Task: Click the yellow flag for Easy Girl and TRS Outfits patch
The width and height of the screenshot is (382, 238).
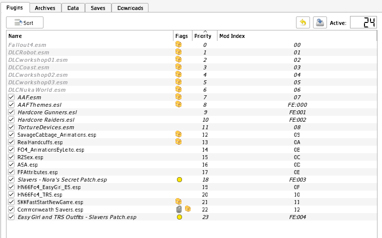Action: click(x=179, y=217)
